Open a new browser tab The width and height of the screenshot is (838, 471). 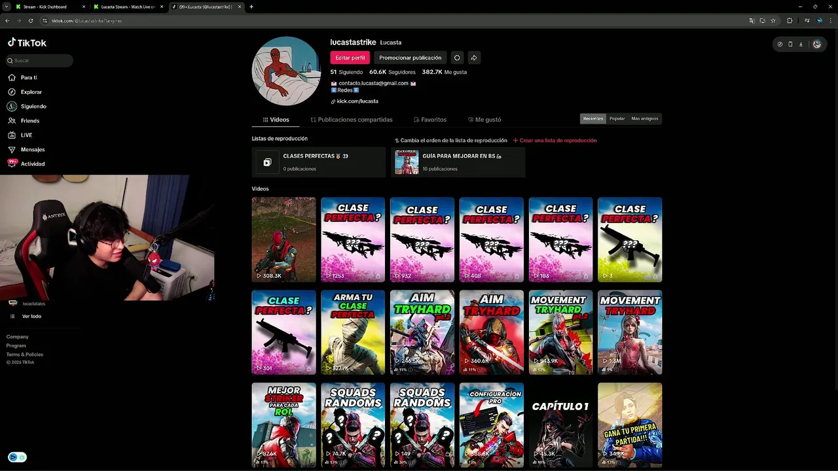point(251,7)
